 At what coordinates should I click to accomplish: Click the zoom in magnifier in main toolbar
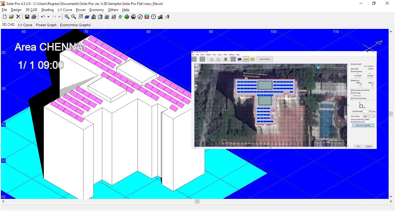tap(67, 17)
